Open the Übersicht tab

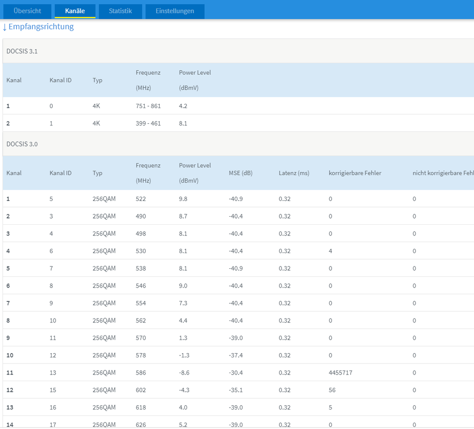(x=27, y=11)
